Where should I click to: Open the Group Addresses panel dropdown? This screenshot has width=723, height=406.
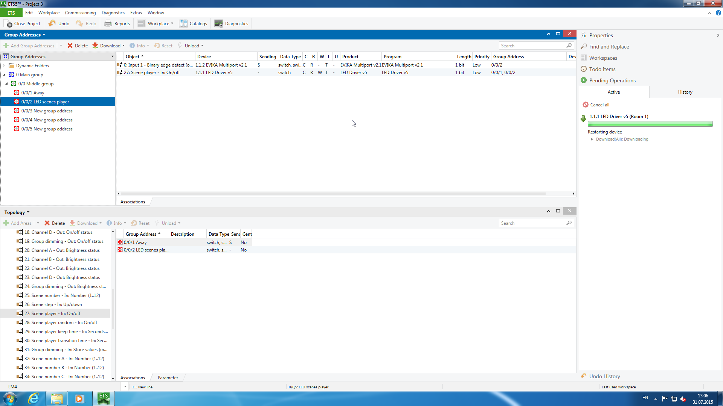pyautogui.click(x=44, y=35)
